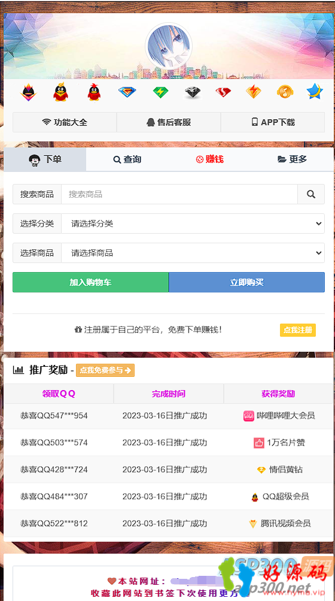Image resolution: width=335 pixels, height=601 pixels.
Task: Click the 获得奖励 column header
Action: [278, 394]
